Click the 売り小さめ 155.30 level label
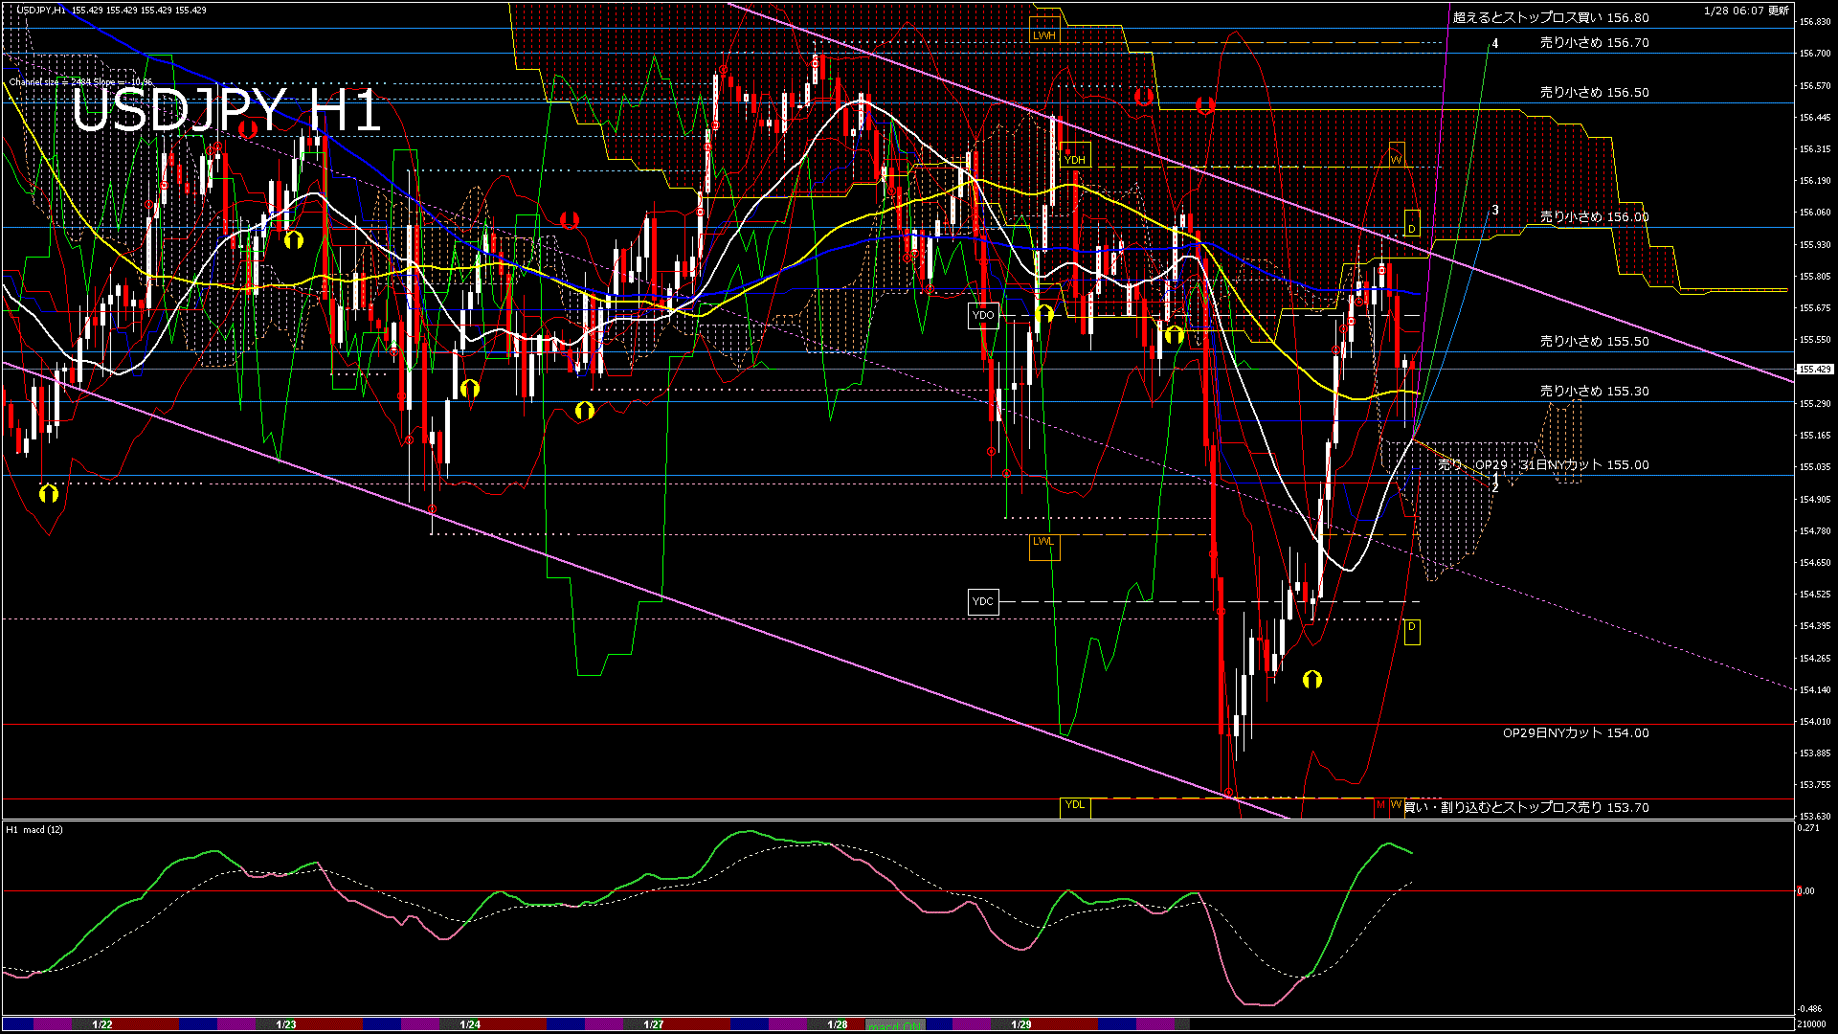This screenshot has height=1034, width=1838. pos(1594,392)
